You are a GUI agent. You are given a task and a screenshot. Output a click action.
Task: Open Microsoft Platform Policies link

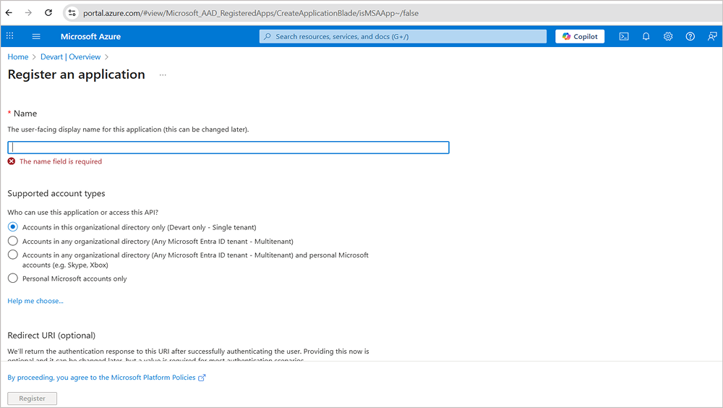[x=106, y=378]
